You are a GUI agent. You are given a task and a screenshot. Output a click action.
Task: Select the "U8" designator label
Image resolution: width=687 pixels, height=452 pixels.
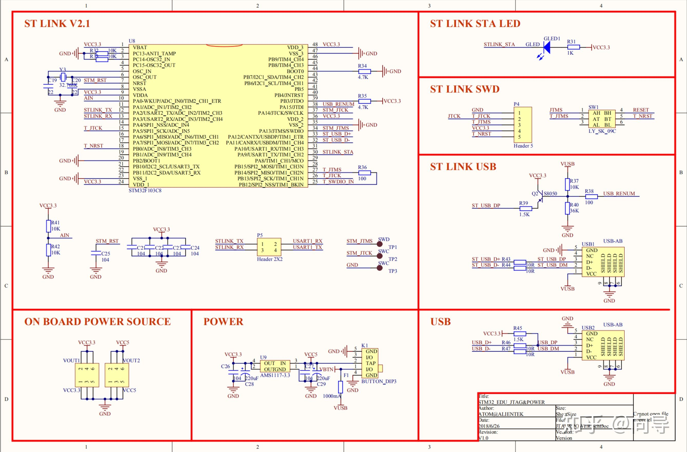132,41
